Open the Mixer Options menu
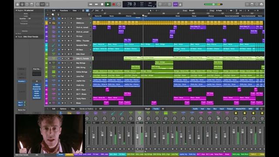This screenshot has width=279, height=157. pyautogui.click(x=63, y=109)
